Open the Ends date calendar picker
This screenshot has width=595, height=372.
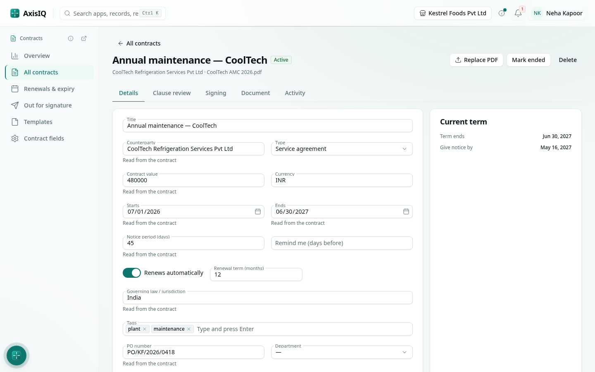point(406,212)
